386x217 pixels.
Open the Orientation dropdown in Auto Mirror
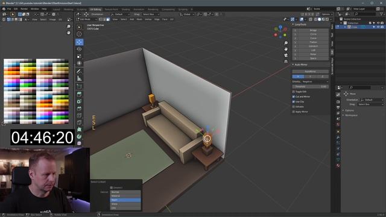point(315,82)
